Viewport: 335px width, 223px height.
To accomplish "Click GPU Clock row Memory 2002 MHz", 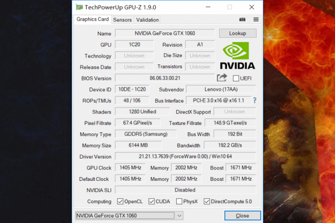I will pos(186,168).
